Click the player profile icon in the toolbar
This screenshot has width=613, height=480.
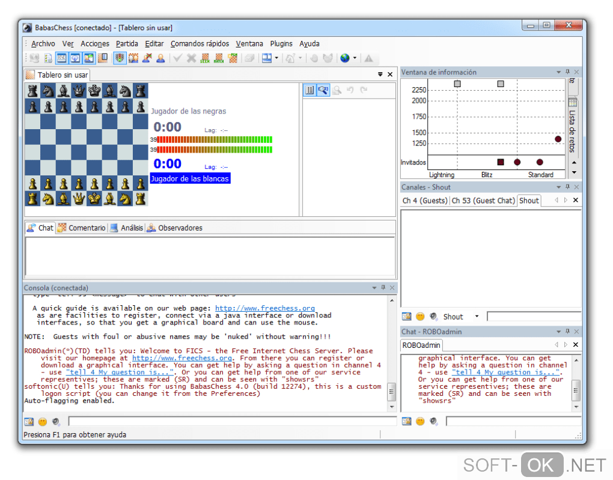(160, 58)
